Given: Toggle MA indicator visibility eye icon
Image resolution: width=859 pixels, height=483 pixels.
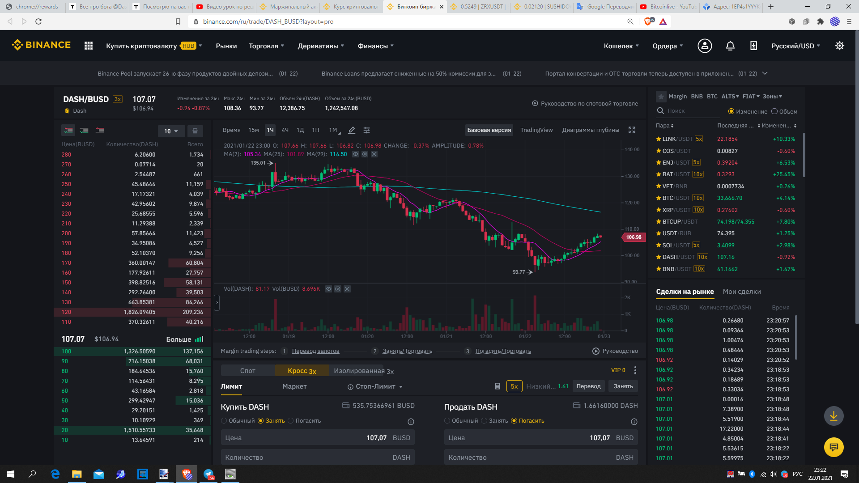Looking at the screenshot, I should point(355,154).
